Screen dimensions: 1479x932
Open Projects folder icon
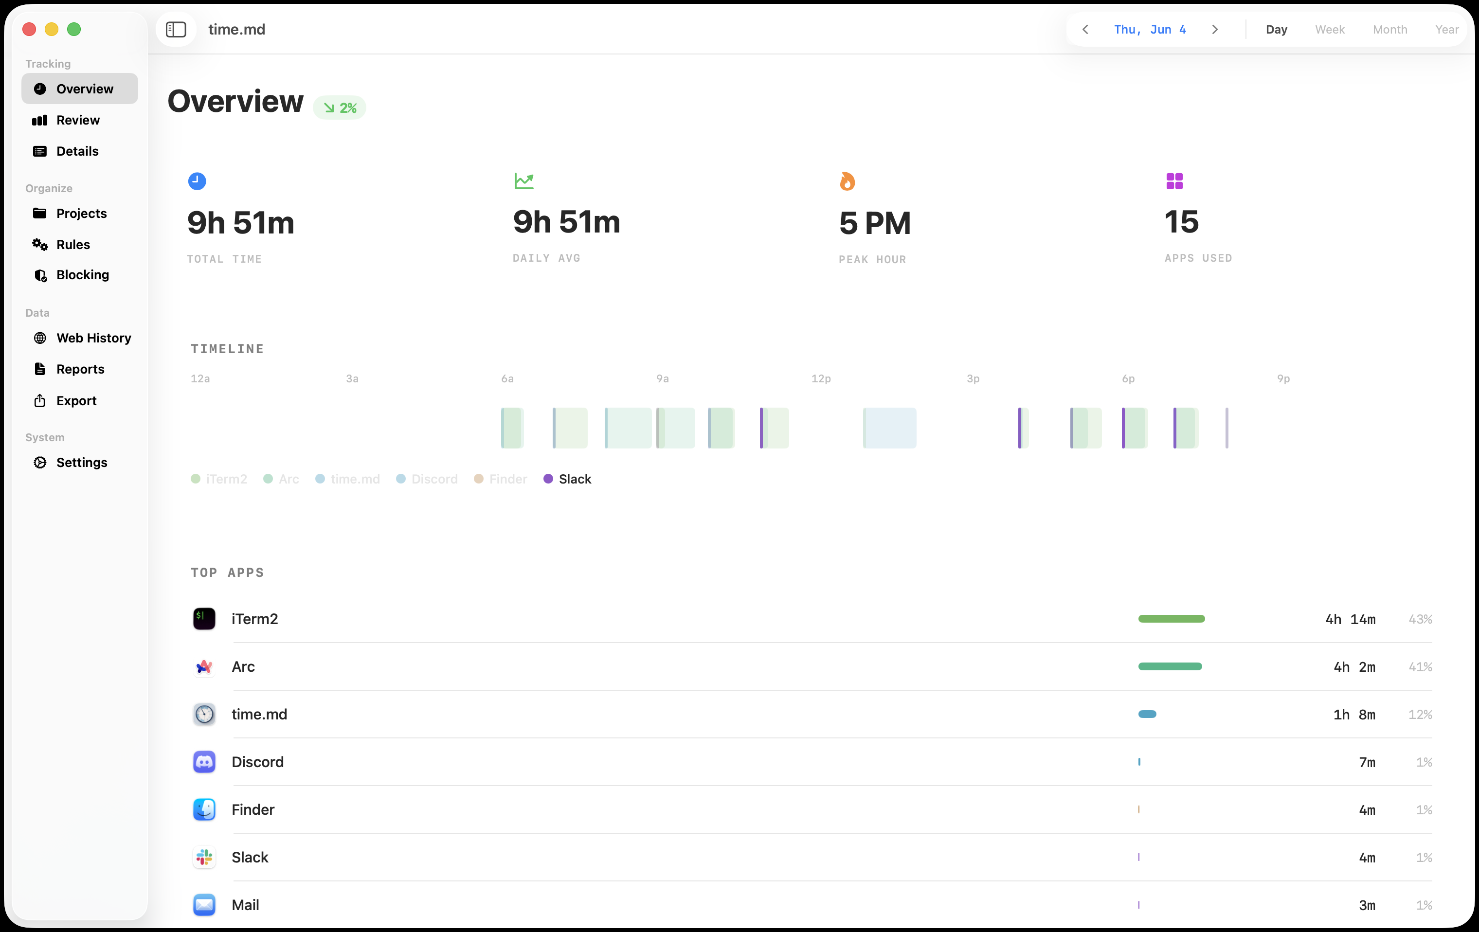pos(40,214)
